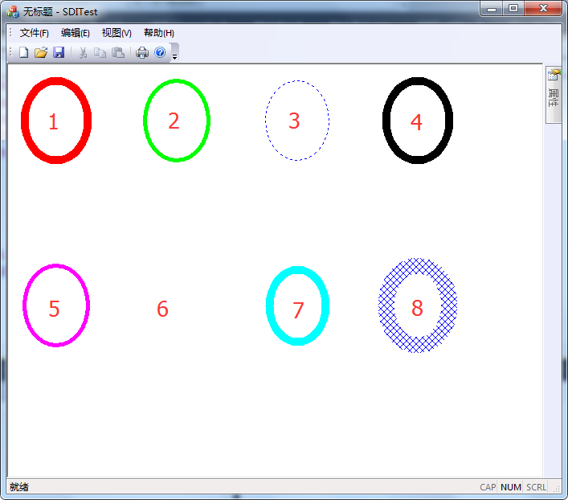
Task: Open the 视图(V) menu
Action: tap(116, 33)
